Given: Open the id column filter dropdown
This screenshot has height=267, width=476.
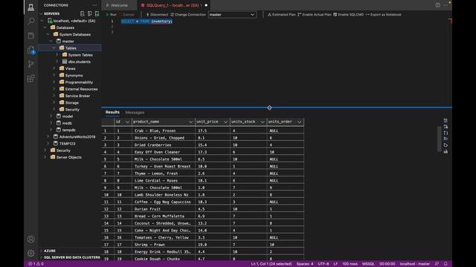Looking at the screenshot, I should click(127, 122).
